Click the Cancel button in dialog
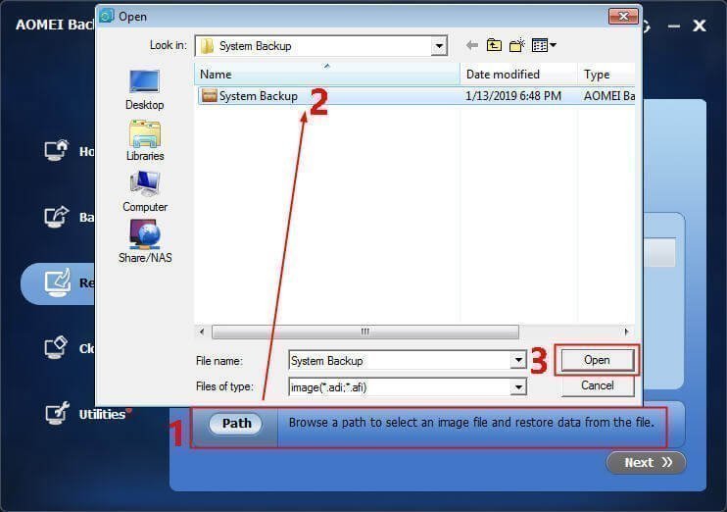 (x=598, y=385)
